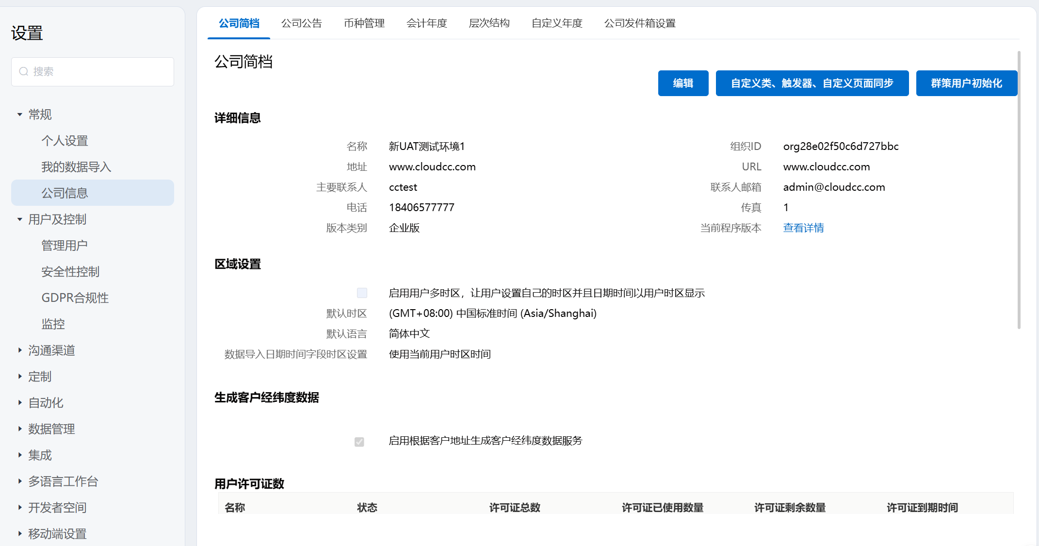Screen dimensions: 1039x546
Task: Select 管理用户 in the sidebar
Action: (65, 246)
